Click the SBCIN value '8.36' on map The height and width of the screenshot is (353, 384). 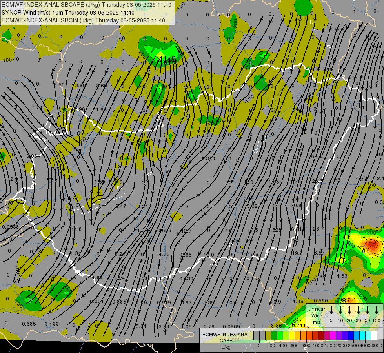point(277,326)
